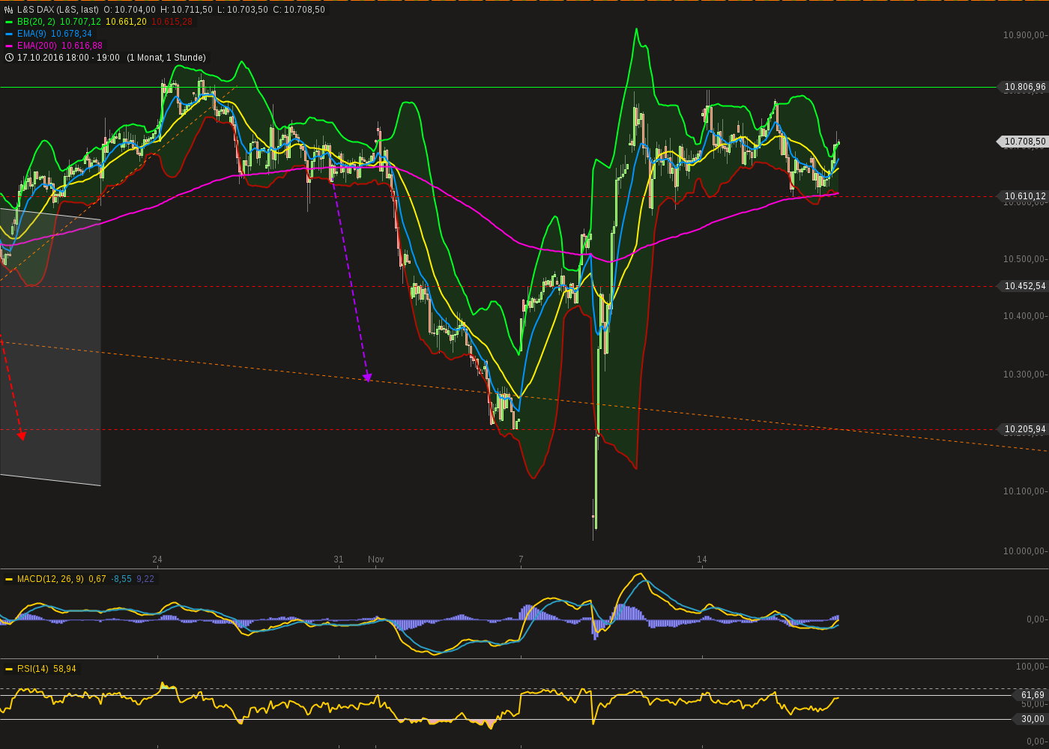Click the yellow MACD(12, 26, 9) color marker
The image size is (1049, 749).
(9, 579)
